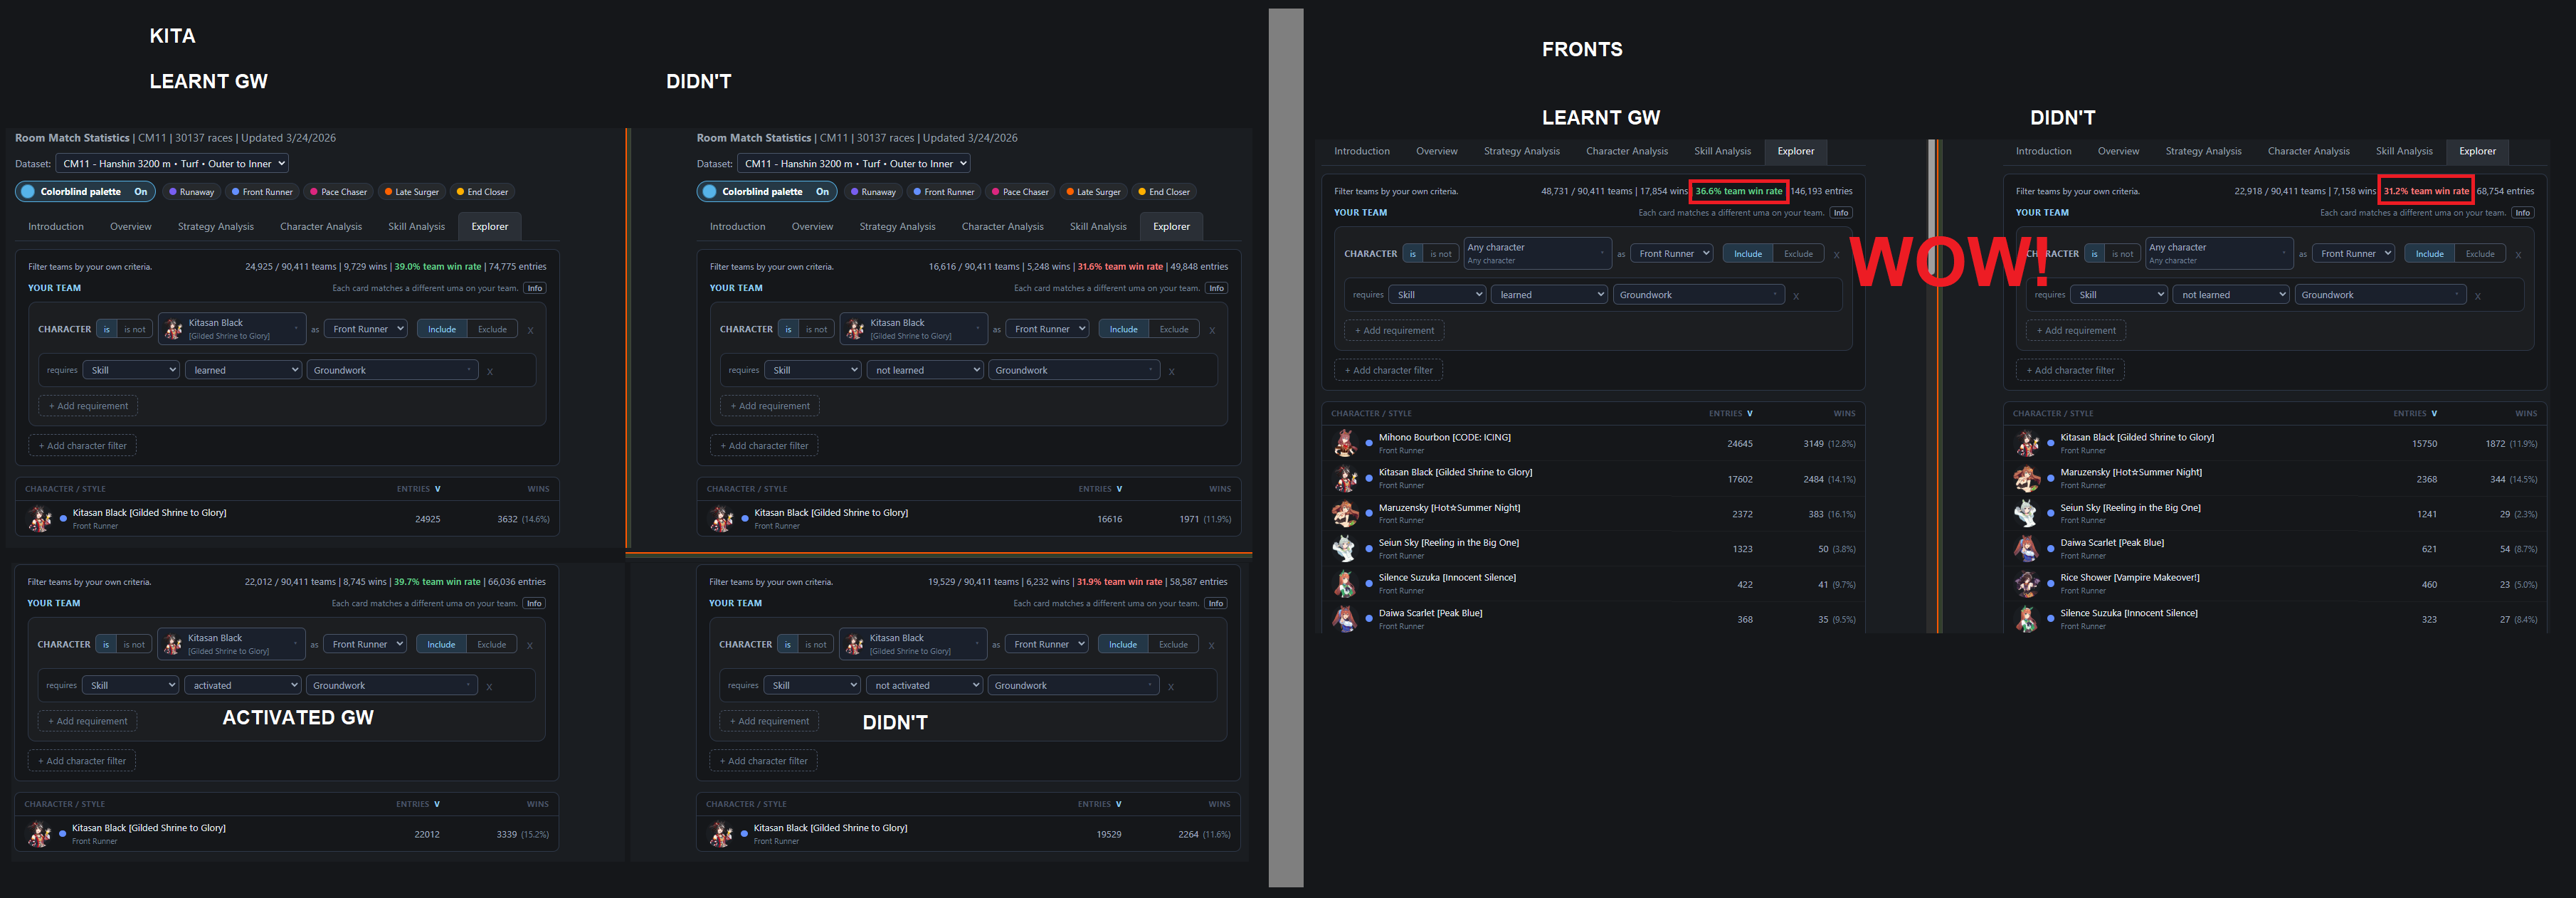Click Kitasan Black portrait in 22012-entries row
The image size is (2576, 898).
tap(40, 833)
